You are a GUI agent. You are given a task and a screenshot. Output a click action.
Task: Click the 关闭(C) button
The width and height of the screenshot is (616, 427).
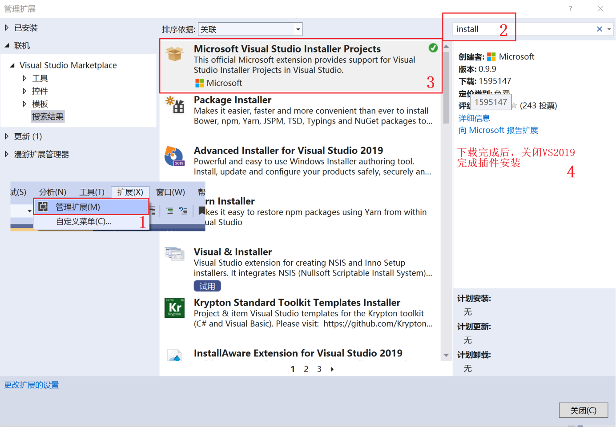[x=583, y=411]
